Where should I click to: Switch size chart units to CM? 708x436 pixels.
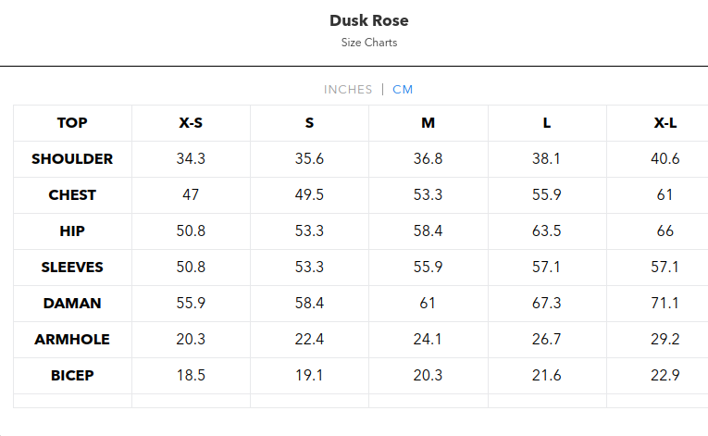(403, 90)
